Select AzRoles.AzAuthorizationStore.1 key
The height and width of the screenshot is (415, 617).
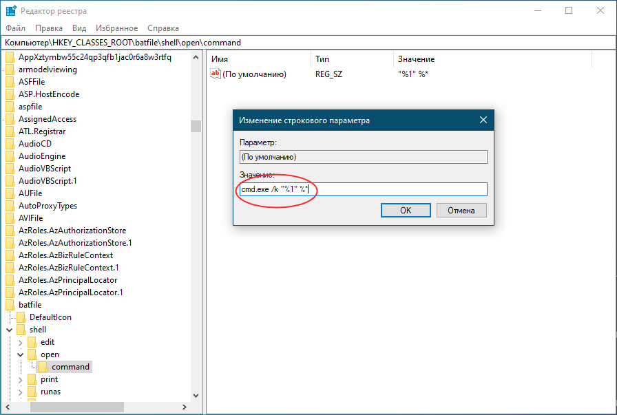[75, 243]
